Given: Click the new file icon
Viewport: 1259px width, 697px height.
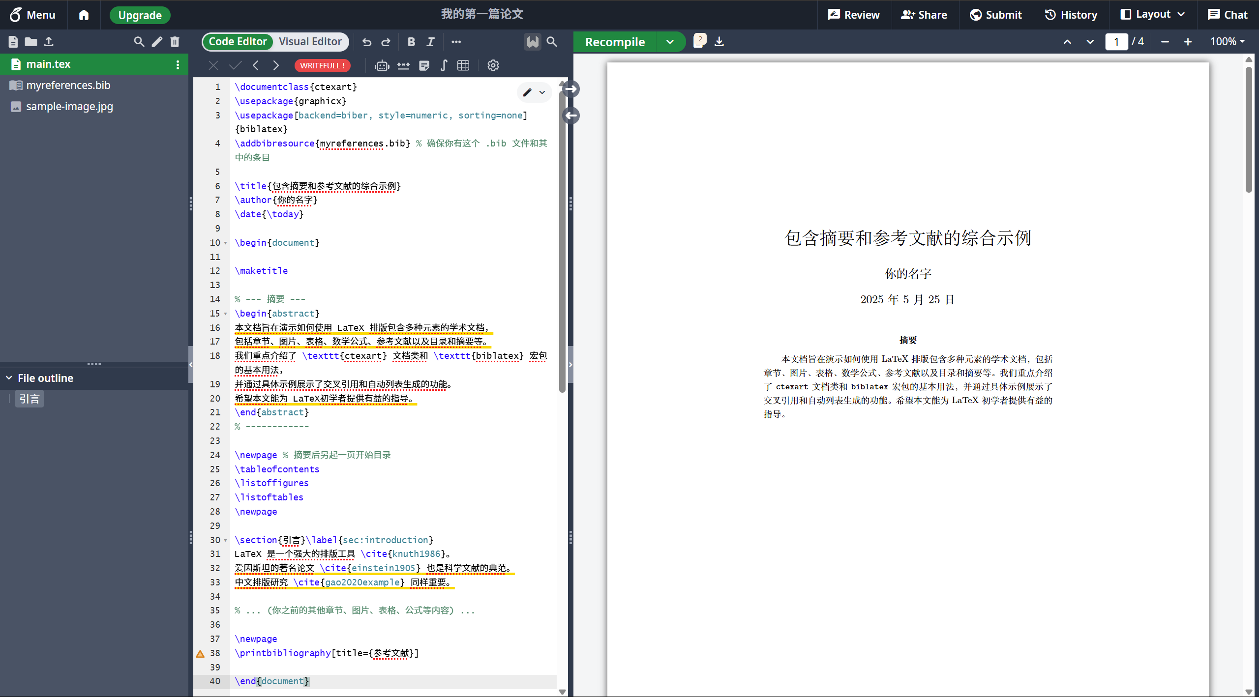Looking at the screenshot, I should click(13, 42).
